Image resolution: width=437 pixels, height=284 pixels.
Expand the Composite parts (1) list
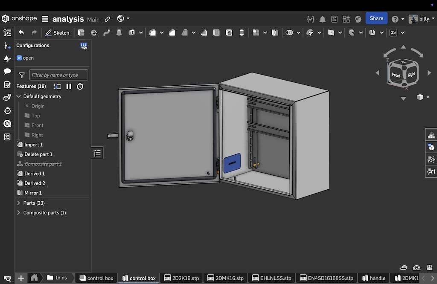click(x=18, y=213)
